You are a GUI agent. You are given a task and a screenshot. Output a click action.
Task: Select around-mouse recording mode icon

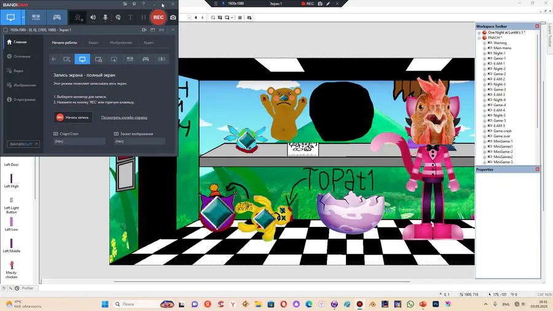(x=114, y=59)
